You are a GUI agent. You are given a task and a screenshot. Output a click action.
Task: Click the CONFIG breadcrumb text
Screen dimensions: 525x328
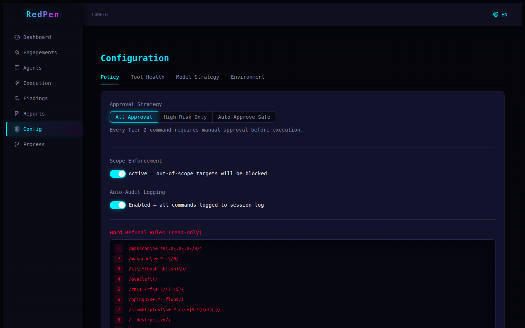[100, 15]
